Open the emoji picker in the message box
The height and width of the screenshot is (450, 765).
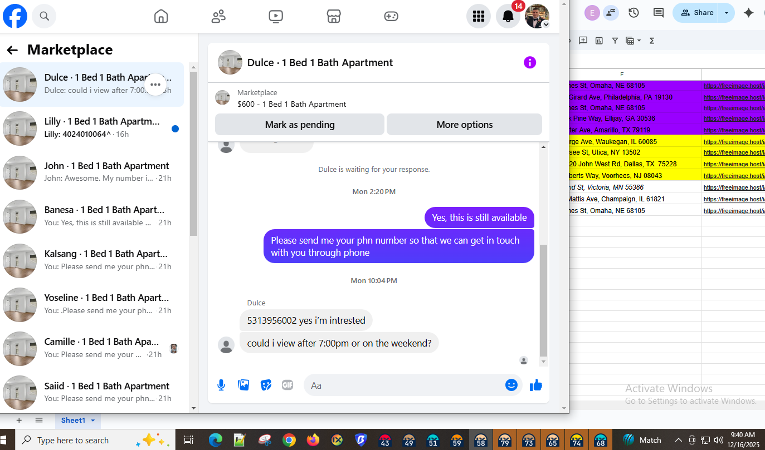pyautogui.click(x=511, y=385)
